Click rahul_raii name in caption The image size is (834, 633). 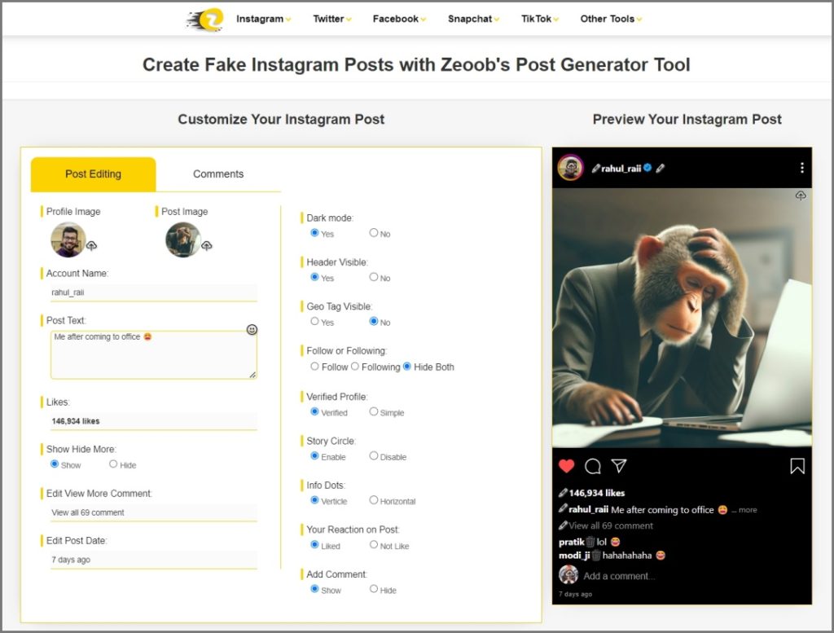coord(588,510)
